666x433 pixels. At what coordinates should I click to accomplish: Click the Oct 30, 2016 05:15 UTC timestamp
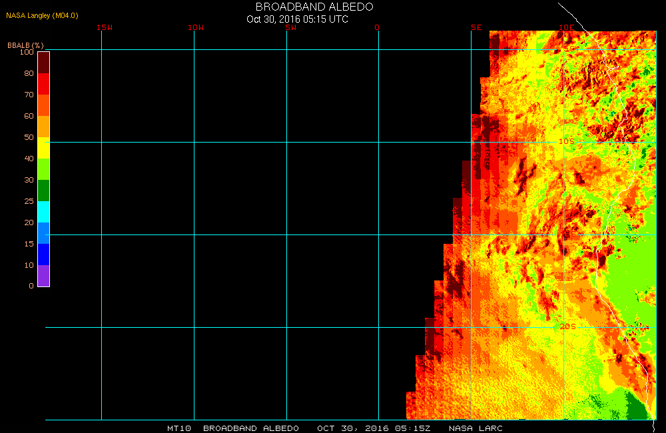coord(297,19)
